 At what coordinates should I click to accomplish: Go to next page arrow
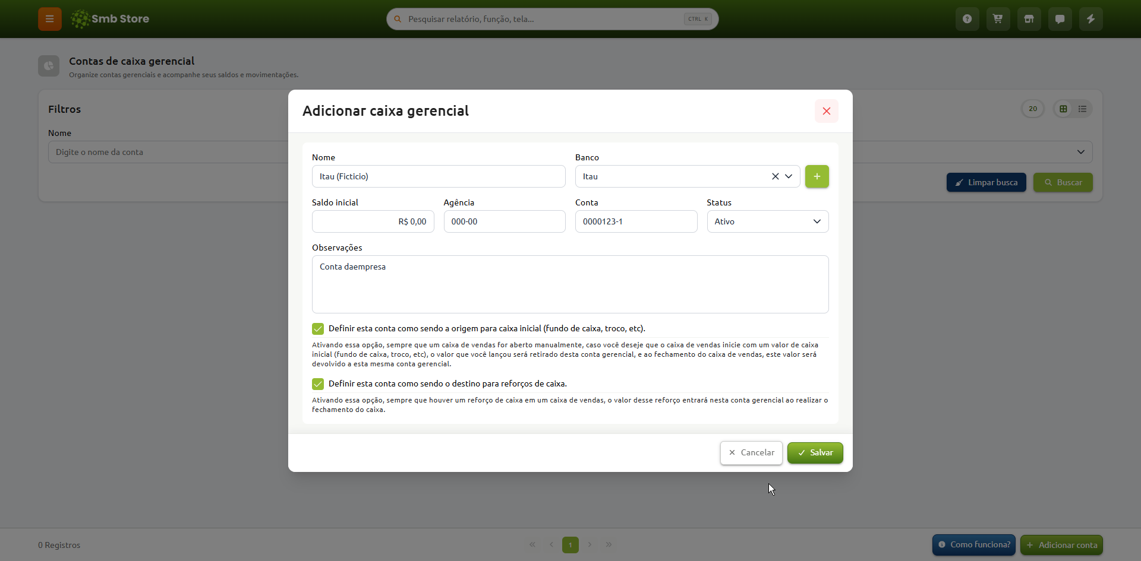[590, 544]
